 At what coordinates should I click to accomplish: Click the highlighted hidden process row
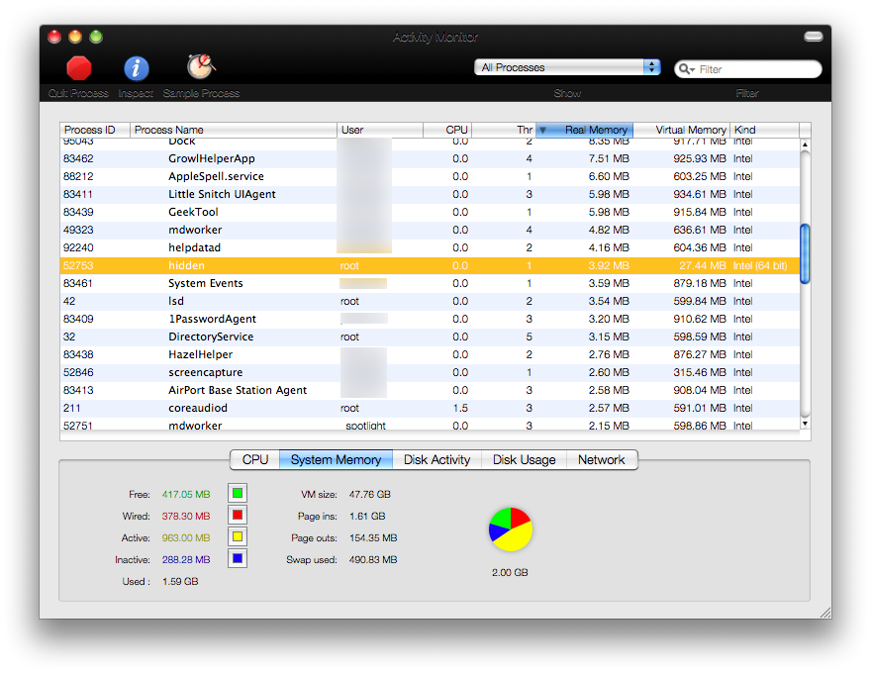point(430,265)
